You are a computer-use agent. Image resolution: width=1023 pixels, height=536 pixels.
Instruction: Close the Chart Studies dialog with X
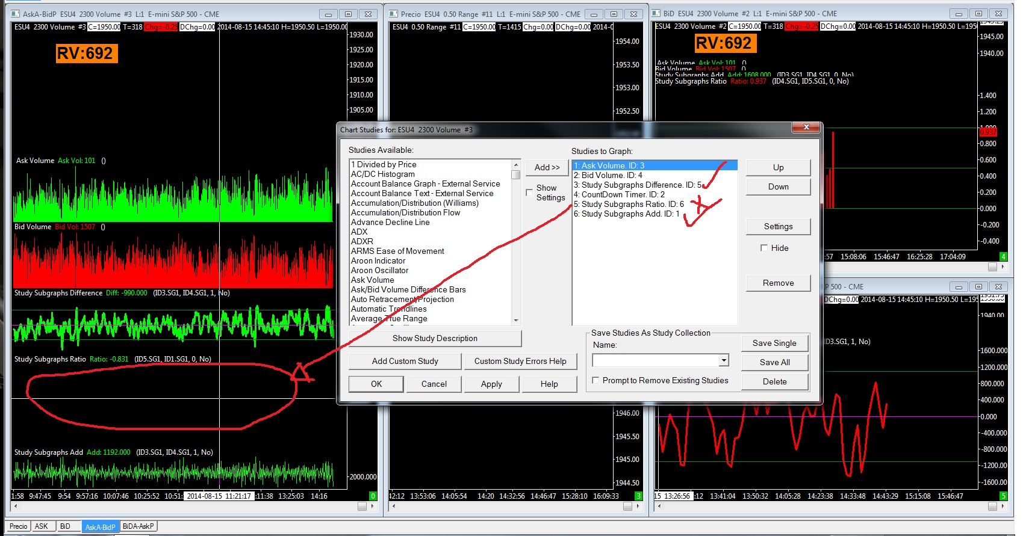(x=806, y=127)
